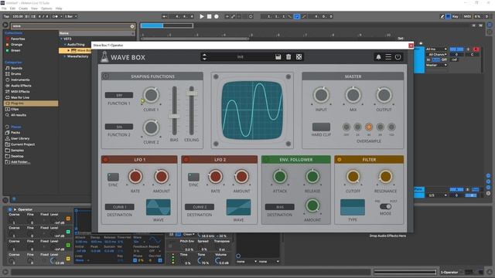Stop playback in Ableton transport
This screenshot has width=495, height=278.
click(210, 16)
